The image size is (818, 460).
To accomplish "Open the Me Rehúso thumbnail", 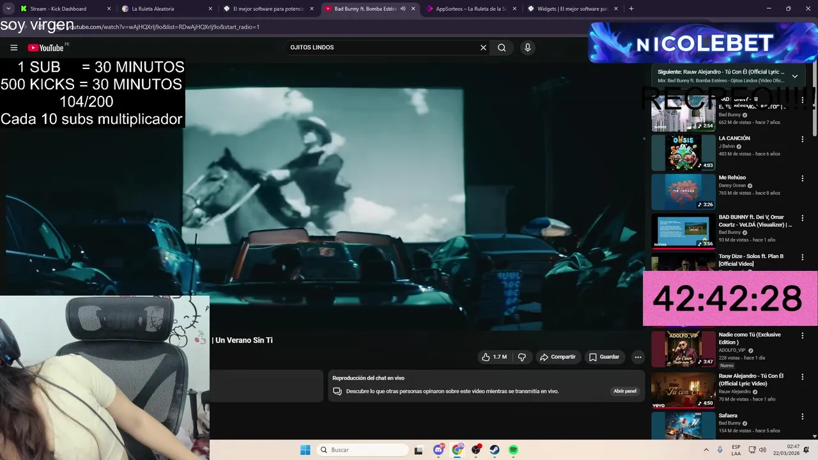I will tap(683, 192).
